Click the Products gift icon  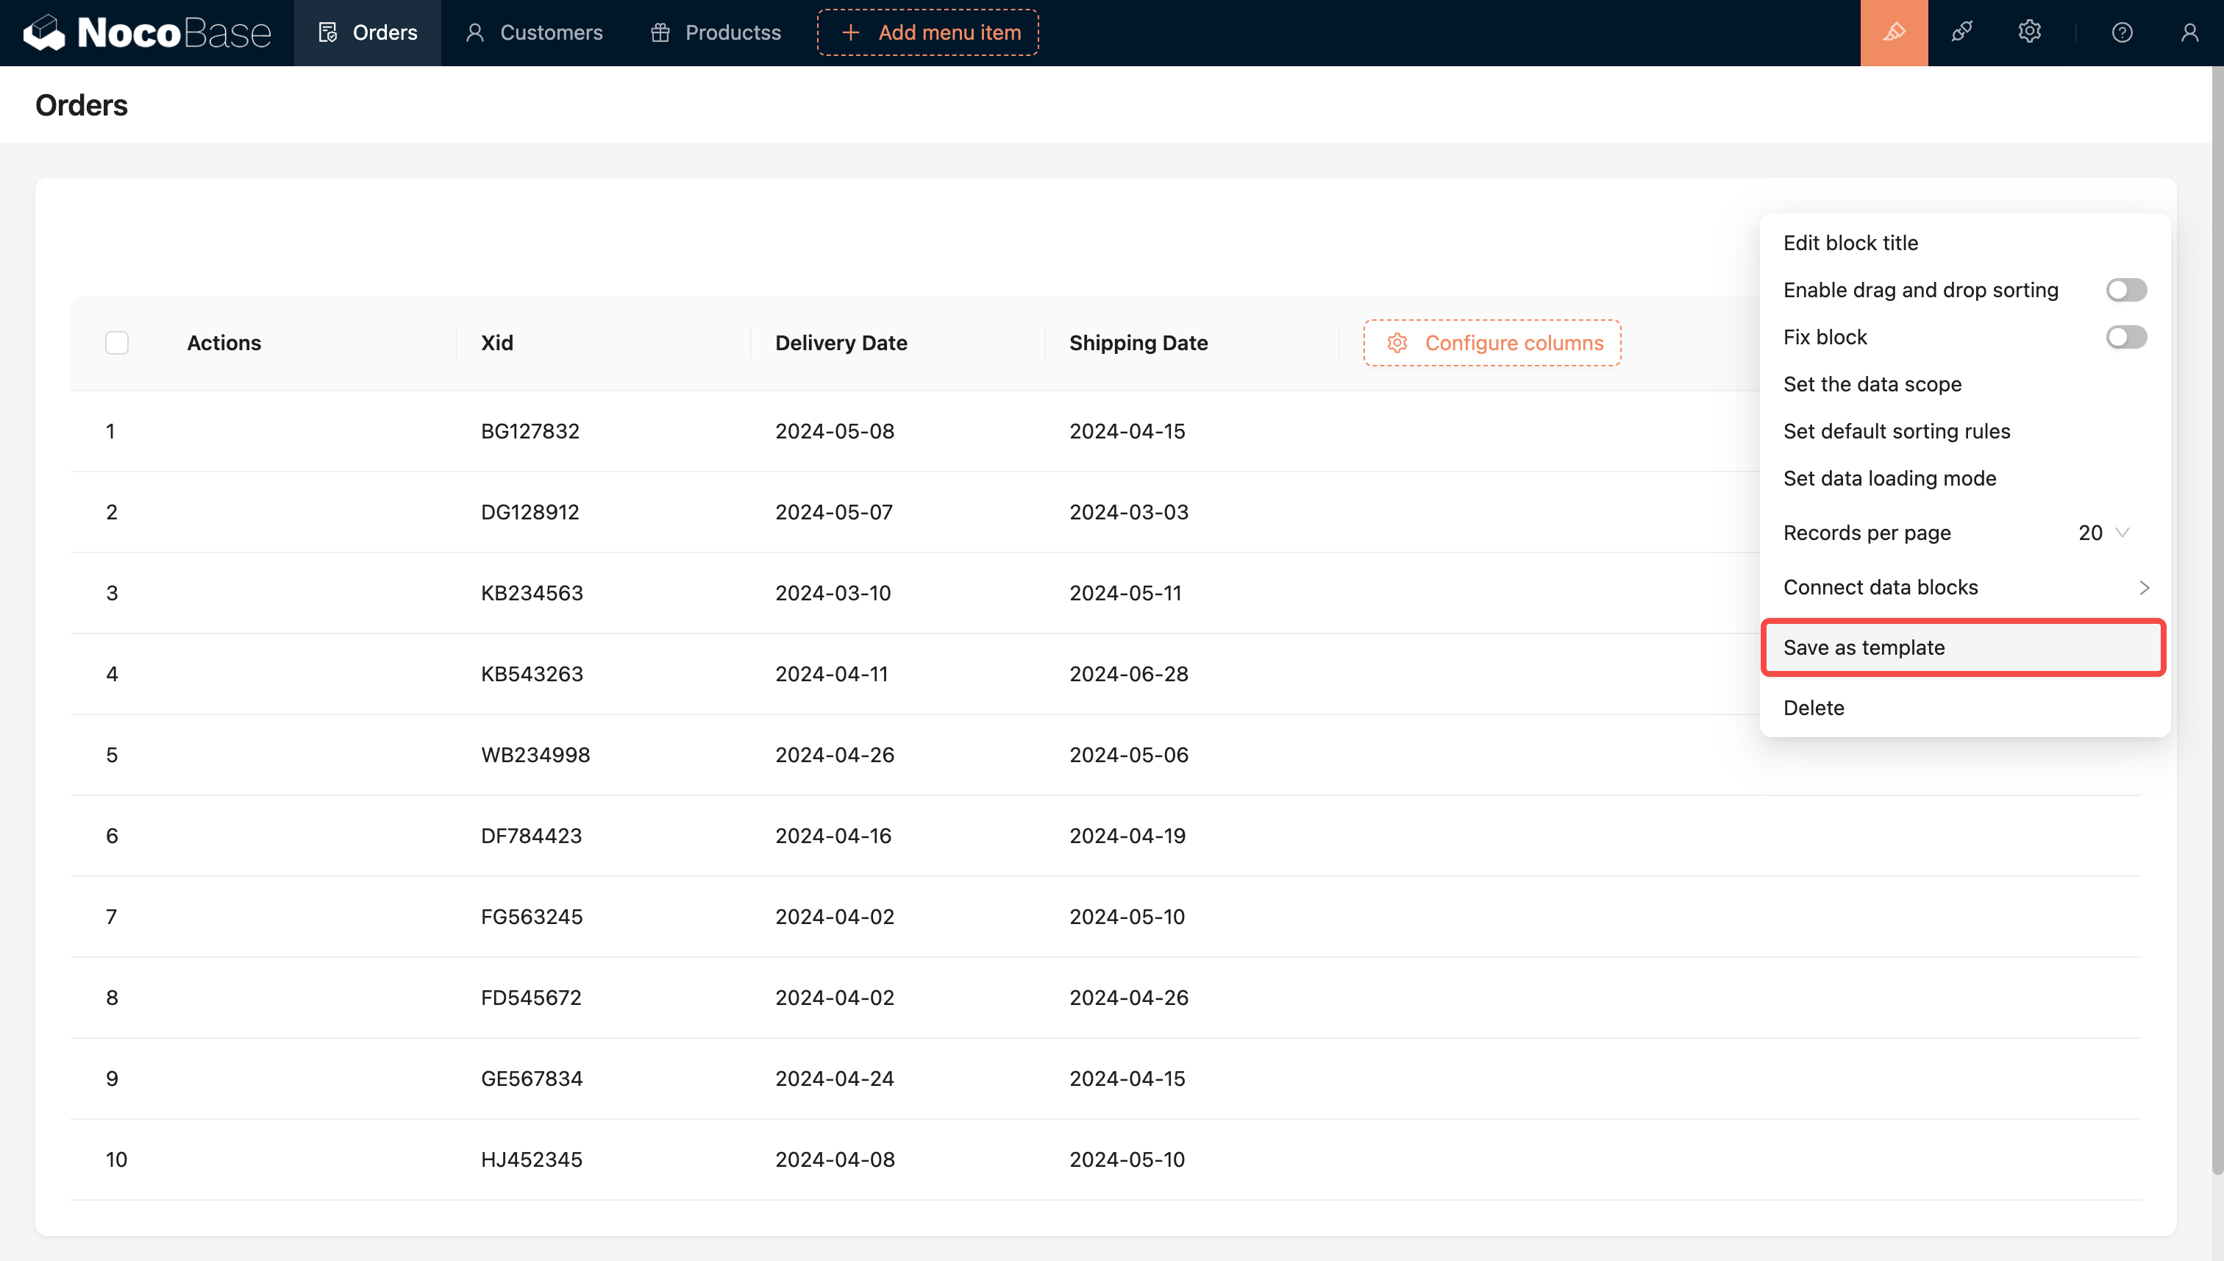pos(660,33)
